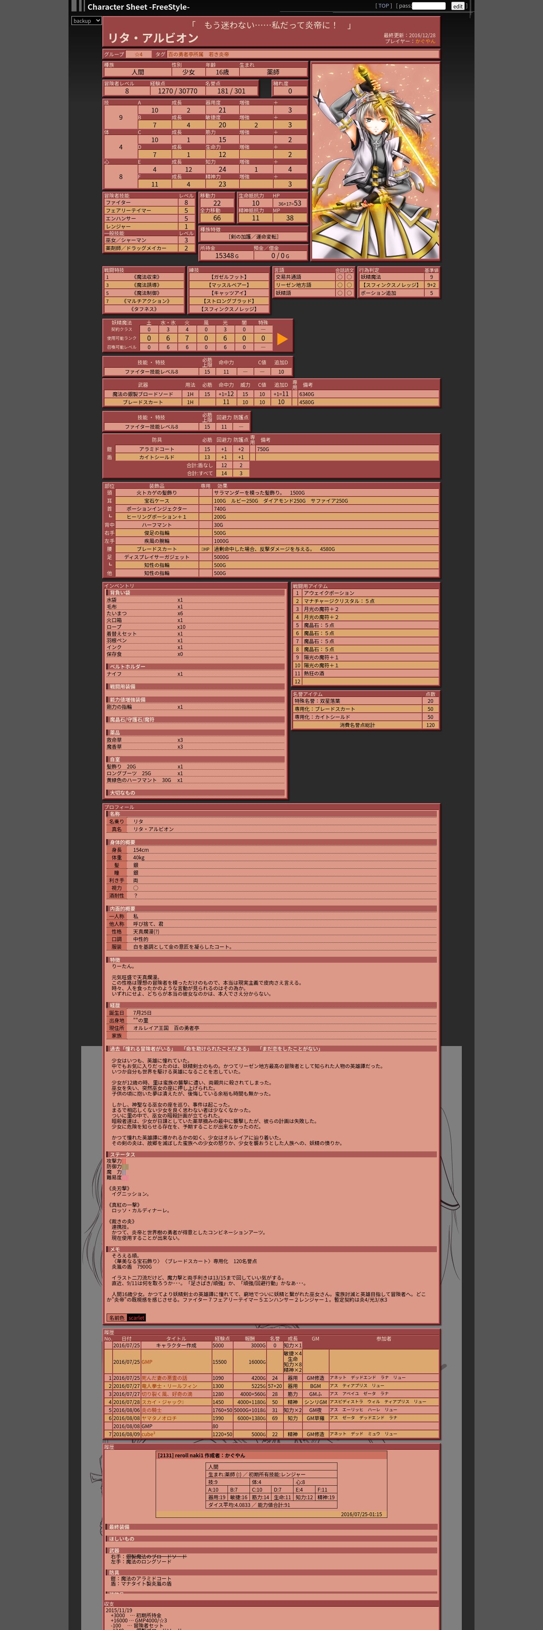The image size is (543, 1630).
Task: Open history entry 切り裂く風、好奇の滴
Action: click(x=167, y=1394)
